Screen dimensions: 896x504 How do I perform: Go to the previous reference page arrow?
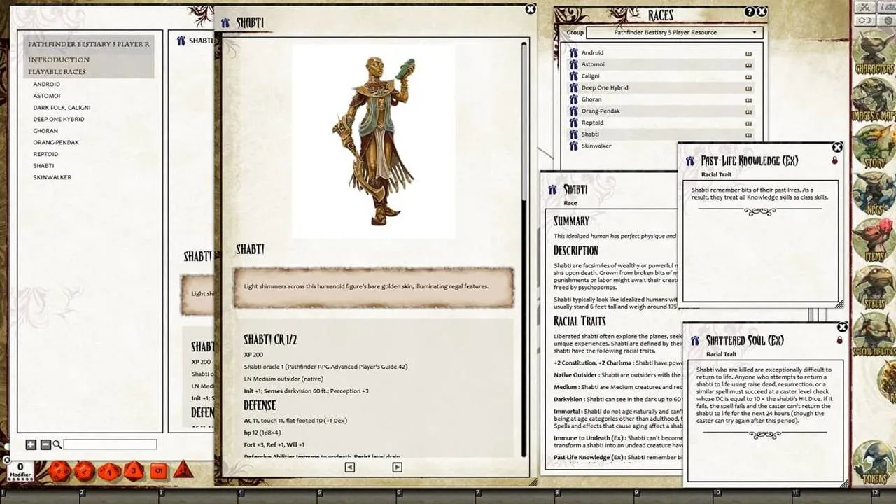click(x=350, y=467)
